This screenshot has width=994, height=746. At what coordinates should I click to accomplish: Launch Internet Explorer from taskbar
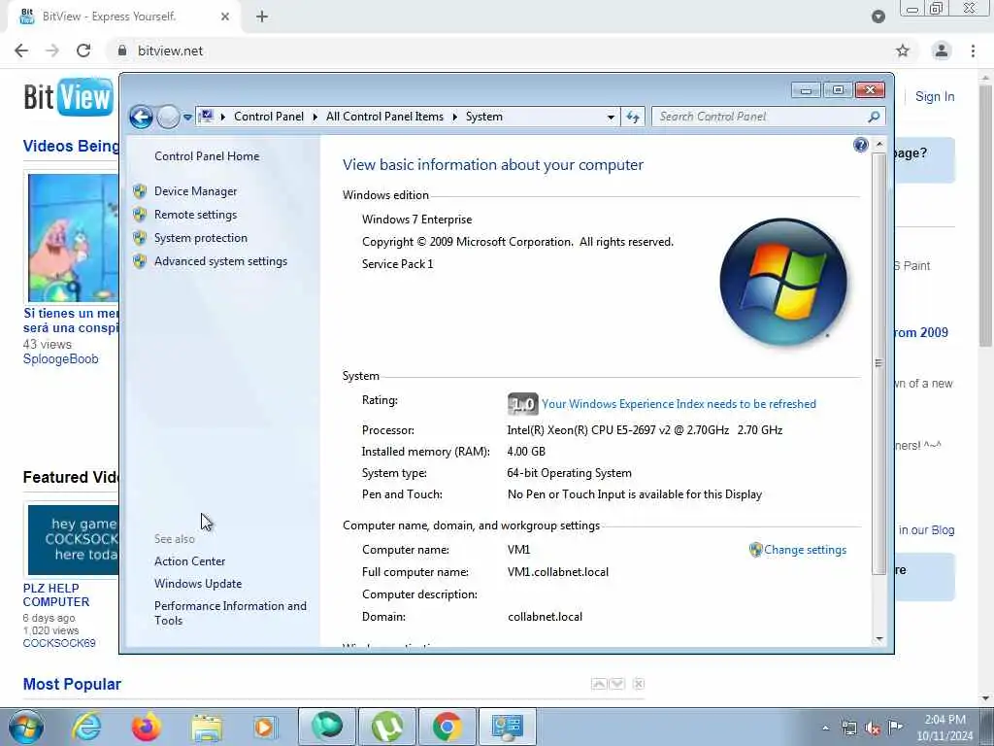tap(86, 727)
